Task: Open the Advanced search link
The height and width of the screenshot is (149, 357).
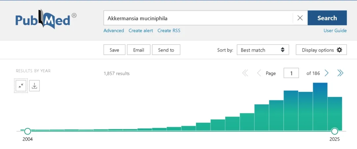Action: [x=114, y=31]
